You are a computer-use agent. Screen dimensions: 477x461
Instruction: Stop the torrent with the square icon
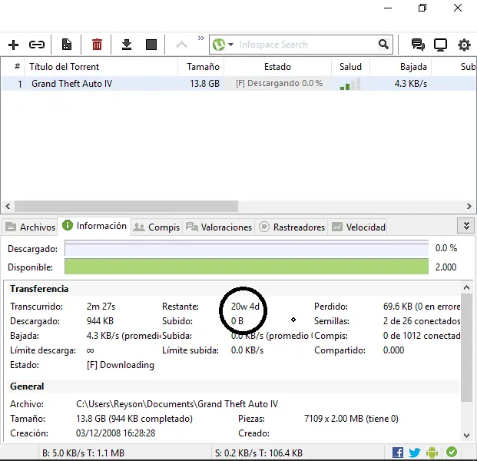151,45
